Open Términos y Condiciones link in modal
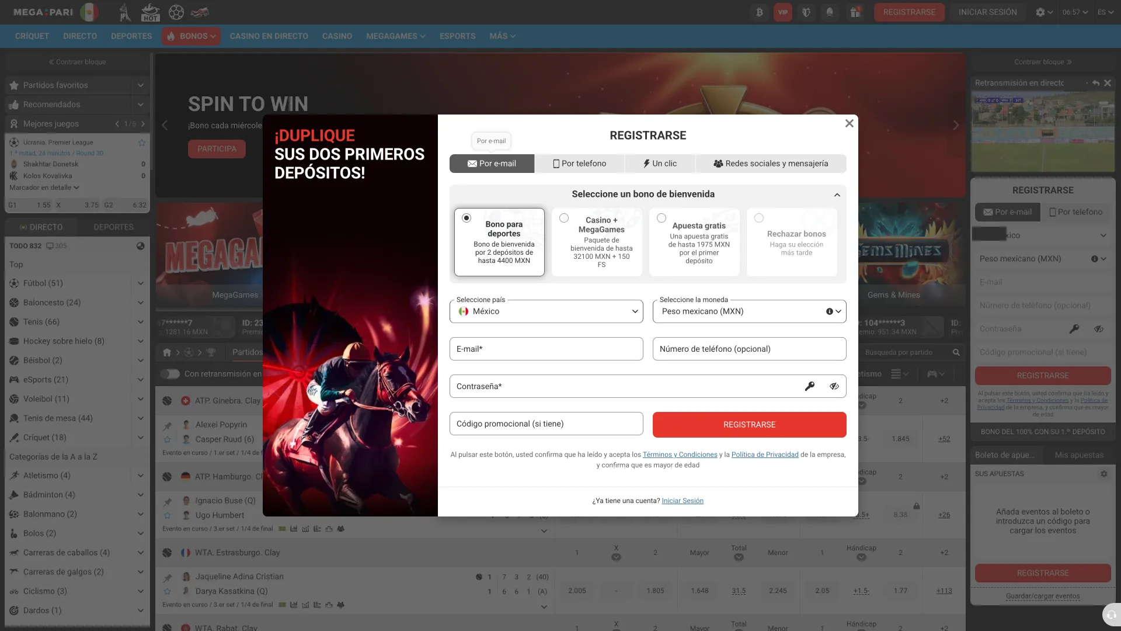Viewport: 1121px width, 631px height. coord(680,455)
